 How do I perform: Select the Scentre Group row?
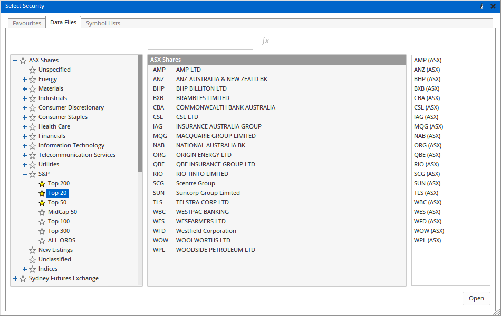pyautogui.click(x=277, y=183)
